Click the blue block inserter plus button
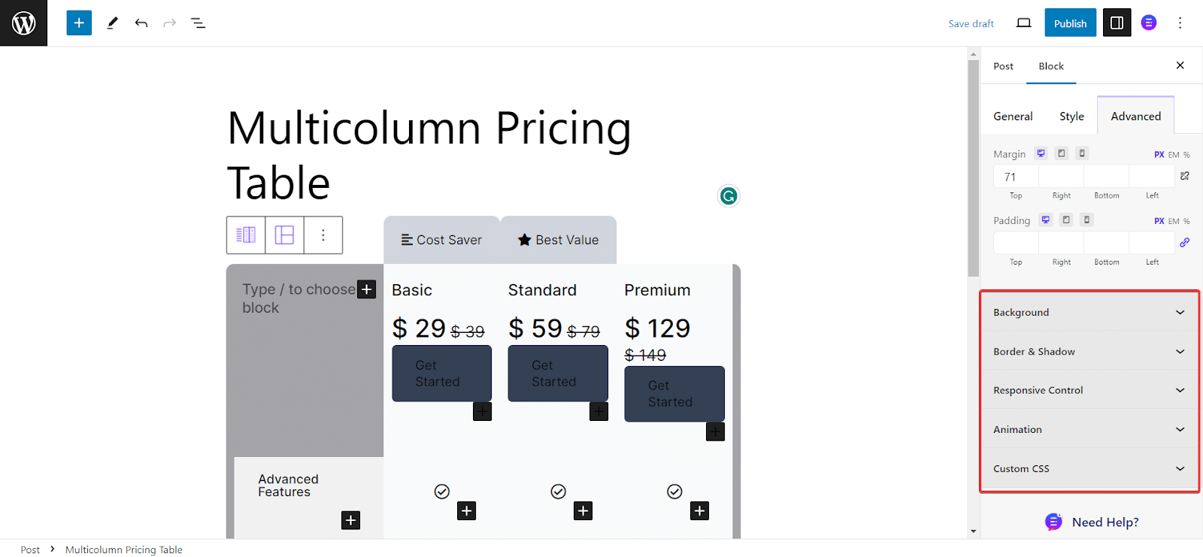This screenshot has width=1203, height=557. [x=79, y=23]
